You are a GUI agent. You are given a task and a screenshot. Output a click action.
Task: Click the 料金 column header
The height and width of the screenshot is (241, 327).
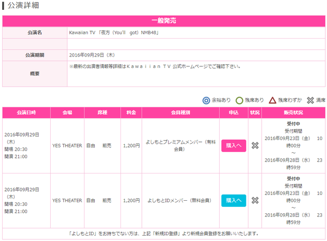click(x=131, y=113)
